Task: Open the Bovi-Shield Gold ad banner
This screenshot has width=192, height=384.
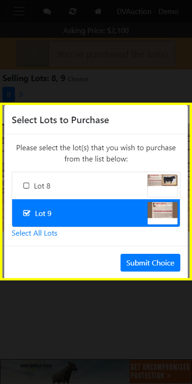Action: point(65,372)
